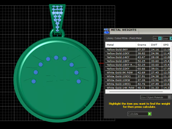This screenshot has height=129, width=172.
Task: Click the 42.69 grams cell
Action: tap(143, 72)
